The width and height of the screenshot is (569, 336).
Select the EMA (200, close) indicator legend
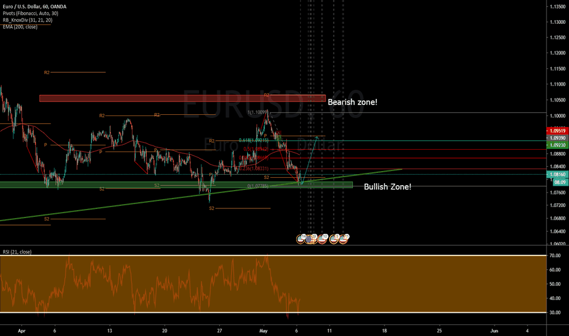(x=20, y=27)
